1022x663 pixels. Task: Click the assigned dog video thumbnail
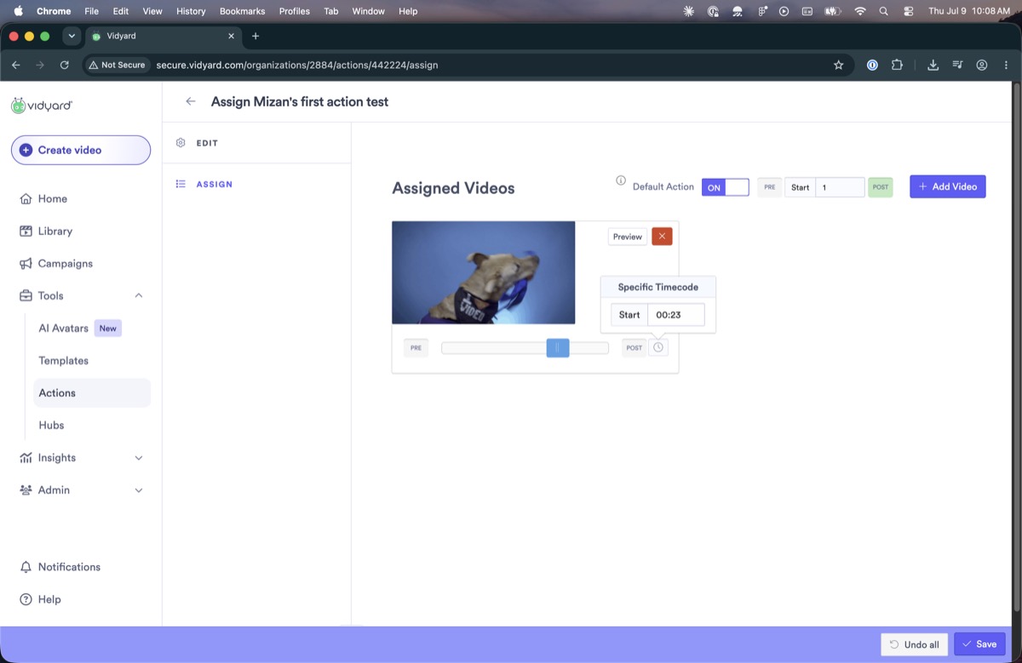pyautogui.click(x=483, y=272)
